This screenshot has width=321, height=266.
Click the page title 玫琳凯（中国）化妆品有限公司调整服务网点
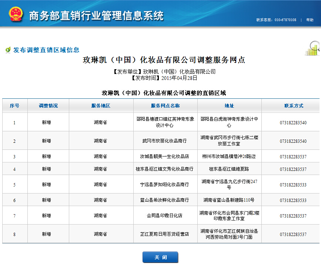[x=164, y=60]
